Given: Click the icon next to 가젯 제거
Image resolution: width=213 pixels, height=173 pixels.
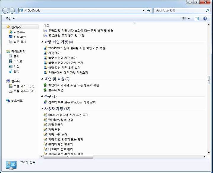Looking at the screenshot, I should point(45,53).
